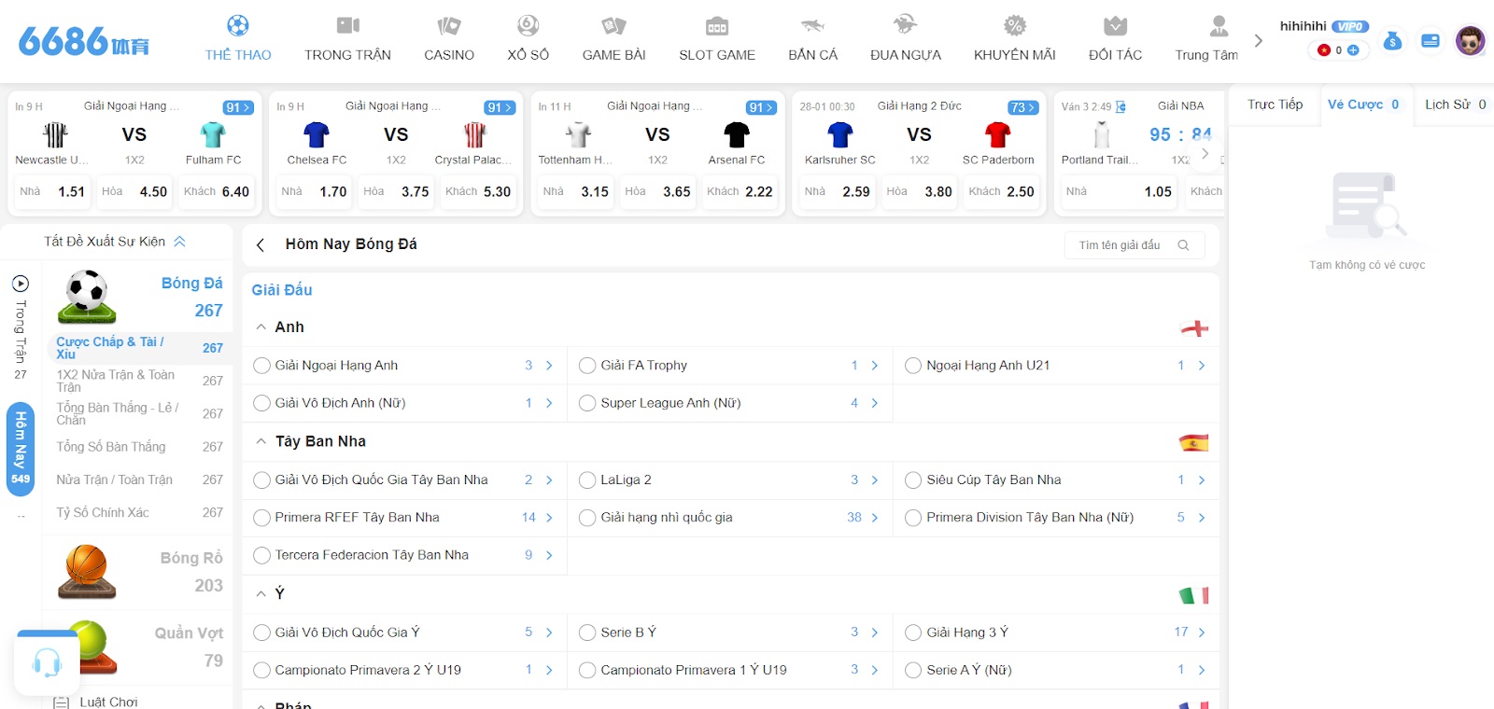This screenshot has height=709, width=1494.
Task: Click the Spain flag icon
Action: click(x=1194, y=443)
